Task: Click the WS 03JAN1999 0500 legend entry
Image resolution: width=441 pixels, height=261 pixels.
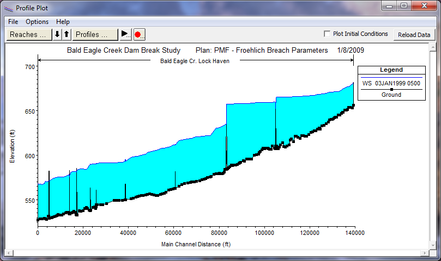Action: (391, 83)
